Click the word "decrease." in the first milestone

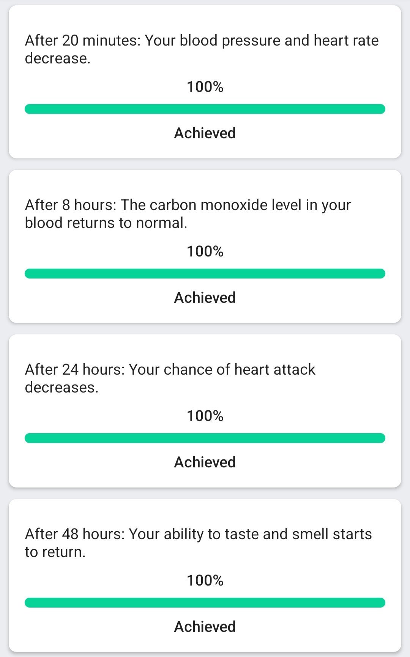click(x=58, y=59)
